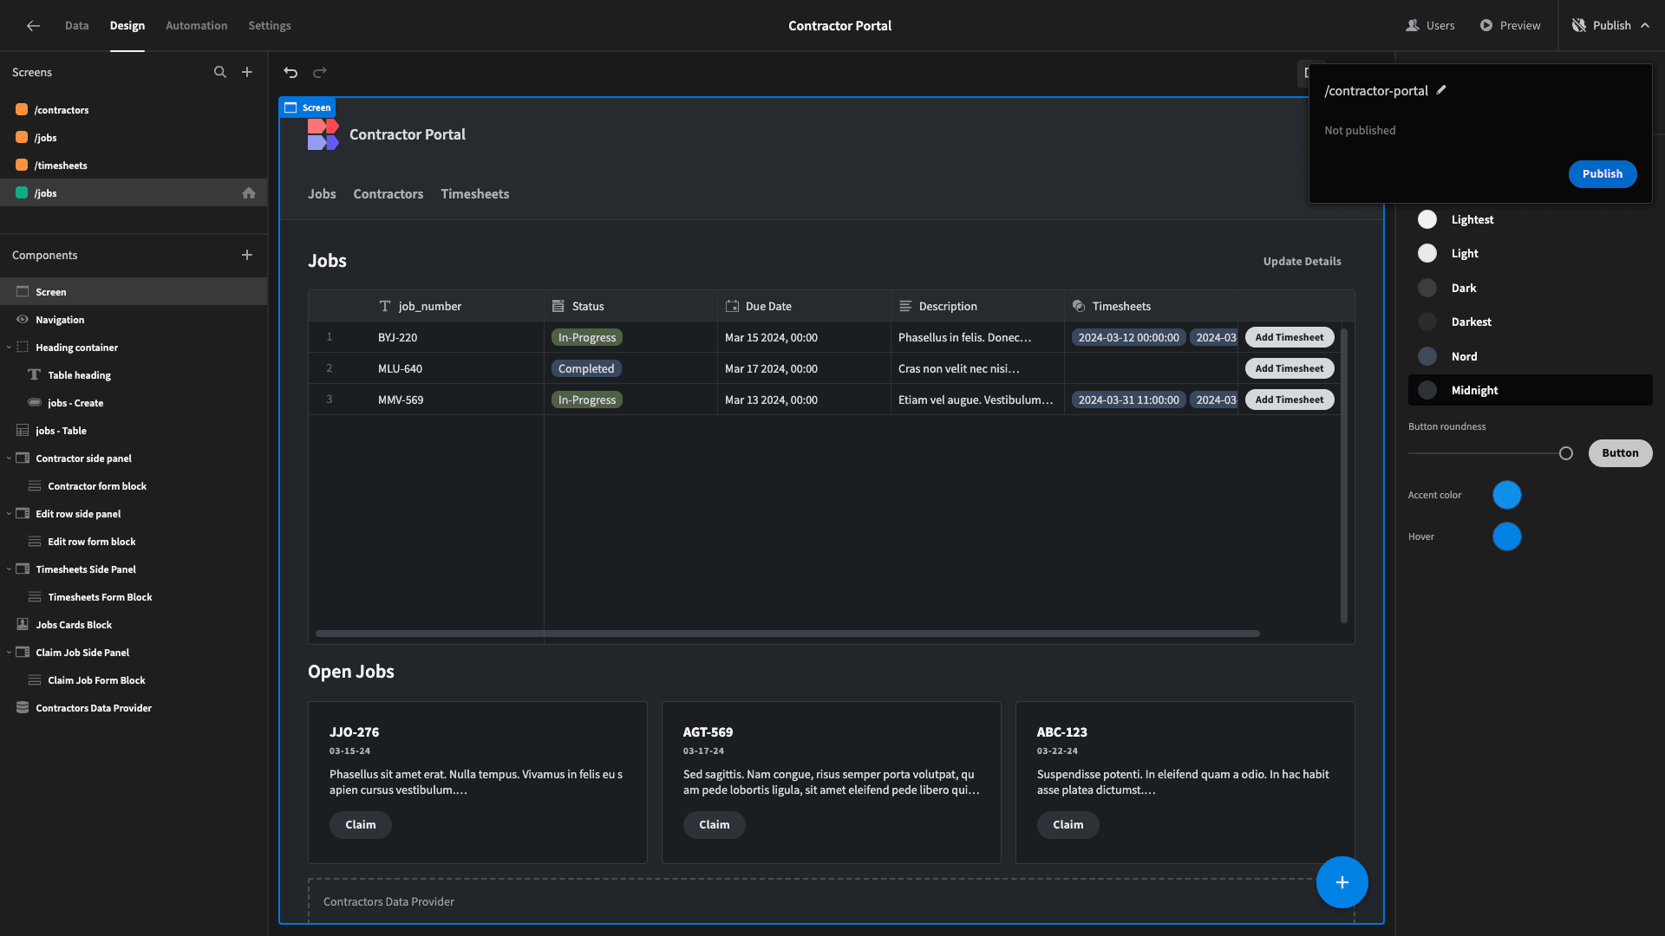
Task: Collapse Contractor side panel node
Action: coord(9,458)
